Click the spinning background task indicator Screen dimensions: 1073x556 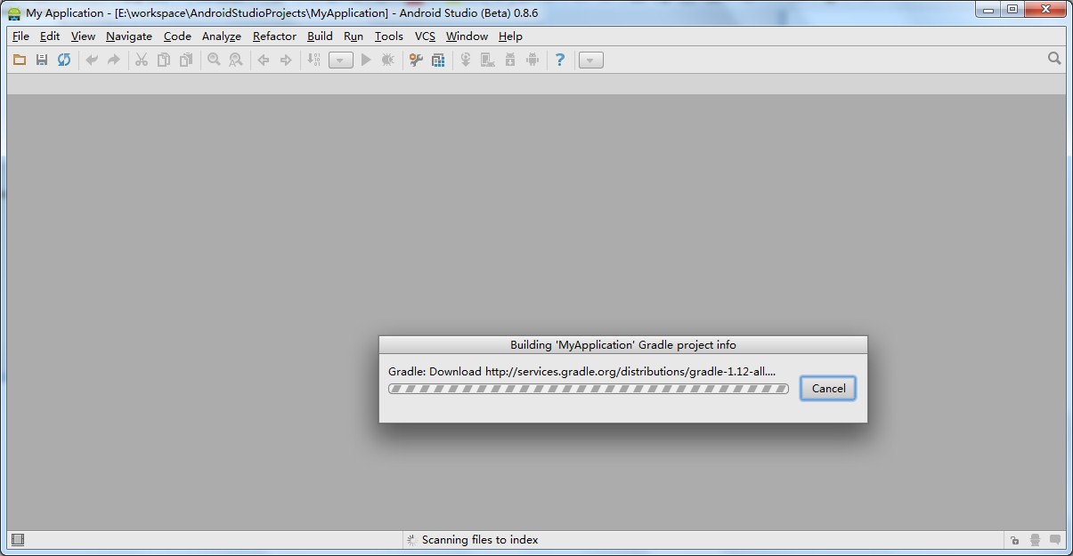click(x=411, y=540)
